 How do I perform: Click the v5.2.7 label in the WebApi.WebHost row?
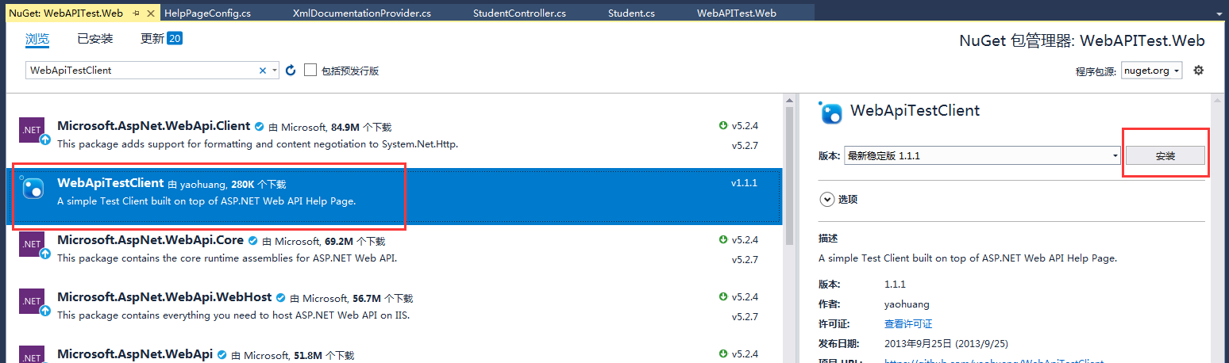point(744,317)
